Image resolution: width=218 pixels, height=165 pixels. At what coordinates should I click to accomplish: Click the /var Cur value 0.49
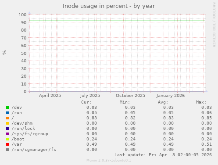[92, 144]
